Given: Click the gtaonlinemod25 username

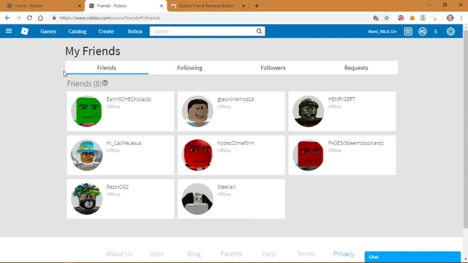Looking at the screenshot, I should click(x=236, y=99).
